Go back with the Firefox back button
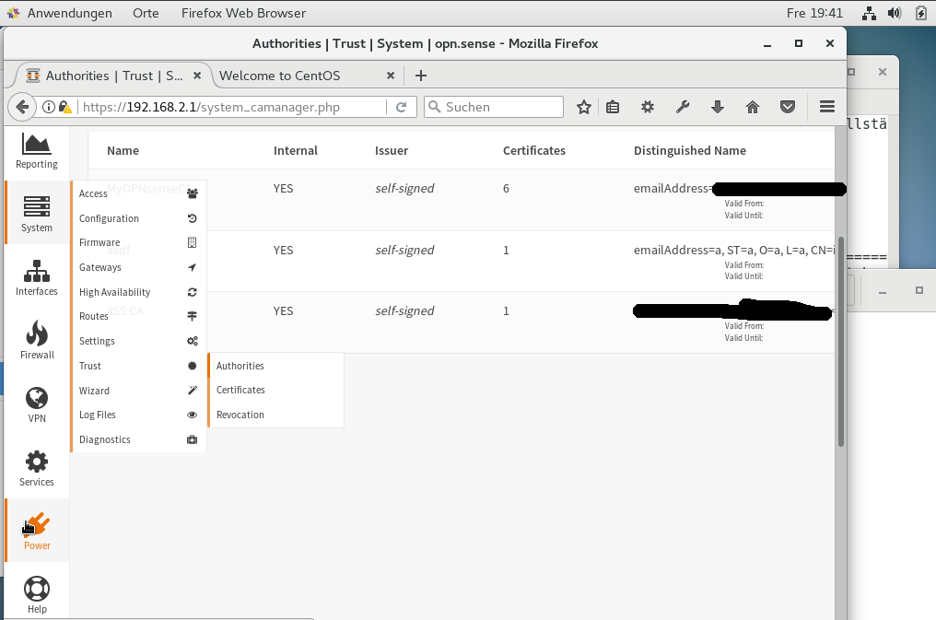Screen dimensions: 936x620 [x=22, y=107]
